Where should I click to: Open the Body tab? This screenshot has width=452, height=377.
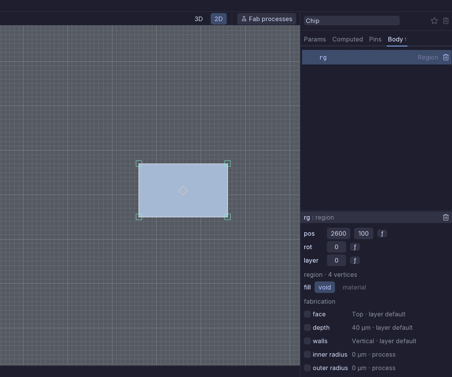tap(397, 39)
